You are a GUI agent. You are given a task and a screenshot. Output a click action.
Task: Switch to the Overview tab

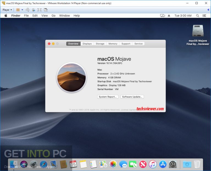tap(73, 44)
